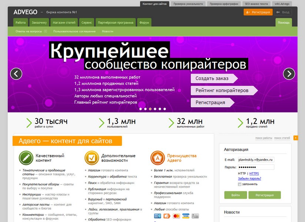Open the Заказчику menu tab
Image resolution: width=305 pixels, height=222 pixels.
pos(39,22)
